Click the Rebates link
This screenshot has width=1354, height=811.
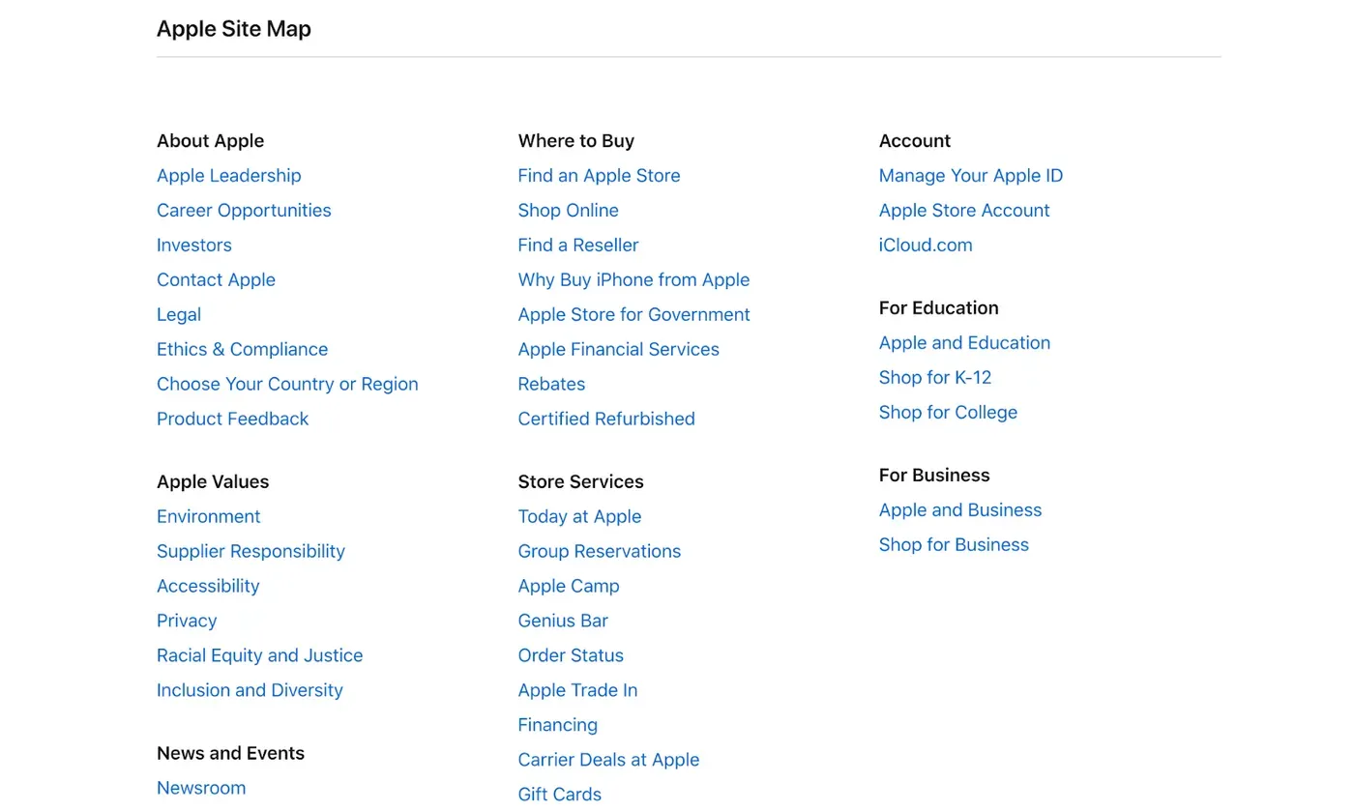(551, 384)
